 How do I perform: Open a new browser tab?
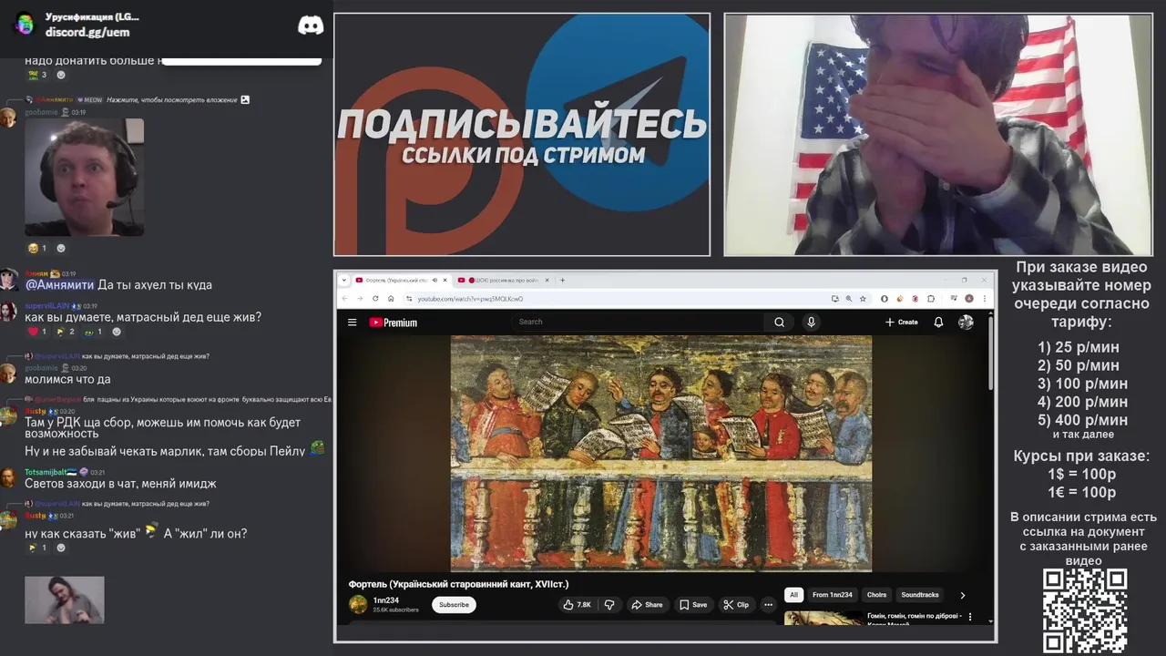click(x=562, y=280)
